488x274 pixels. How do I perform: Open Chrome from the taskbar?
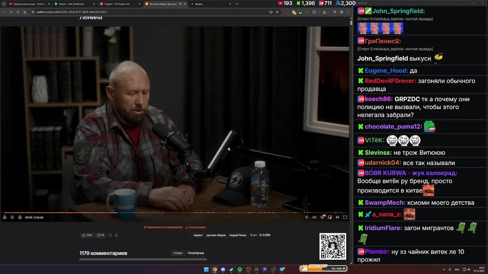[x=215, y=269]
